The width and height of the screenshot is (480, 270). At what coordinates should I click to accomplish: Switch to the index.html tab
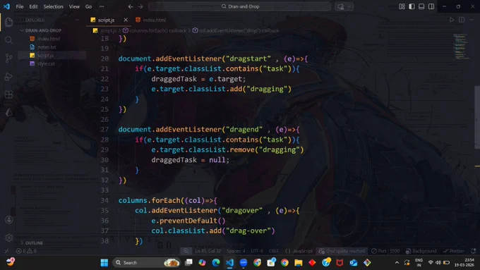pyautogui.click(x=151, y=20)
